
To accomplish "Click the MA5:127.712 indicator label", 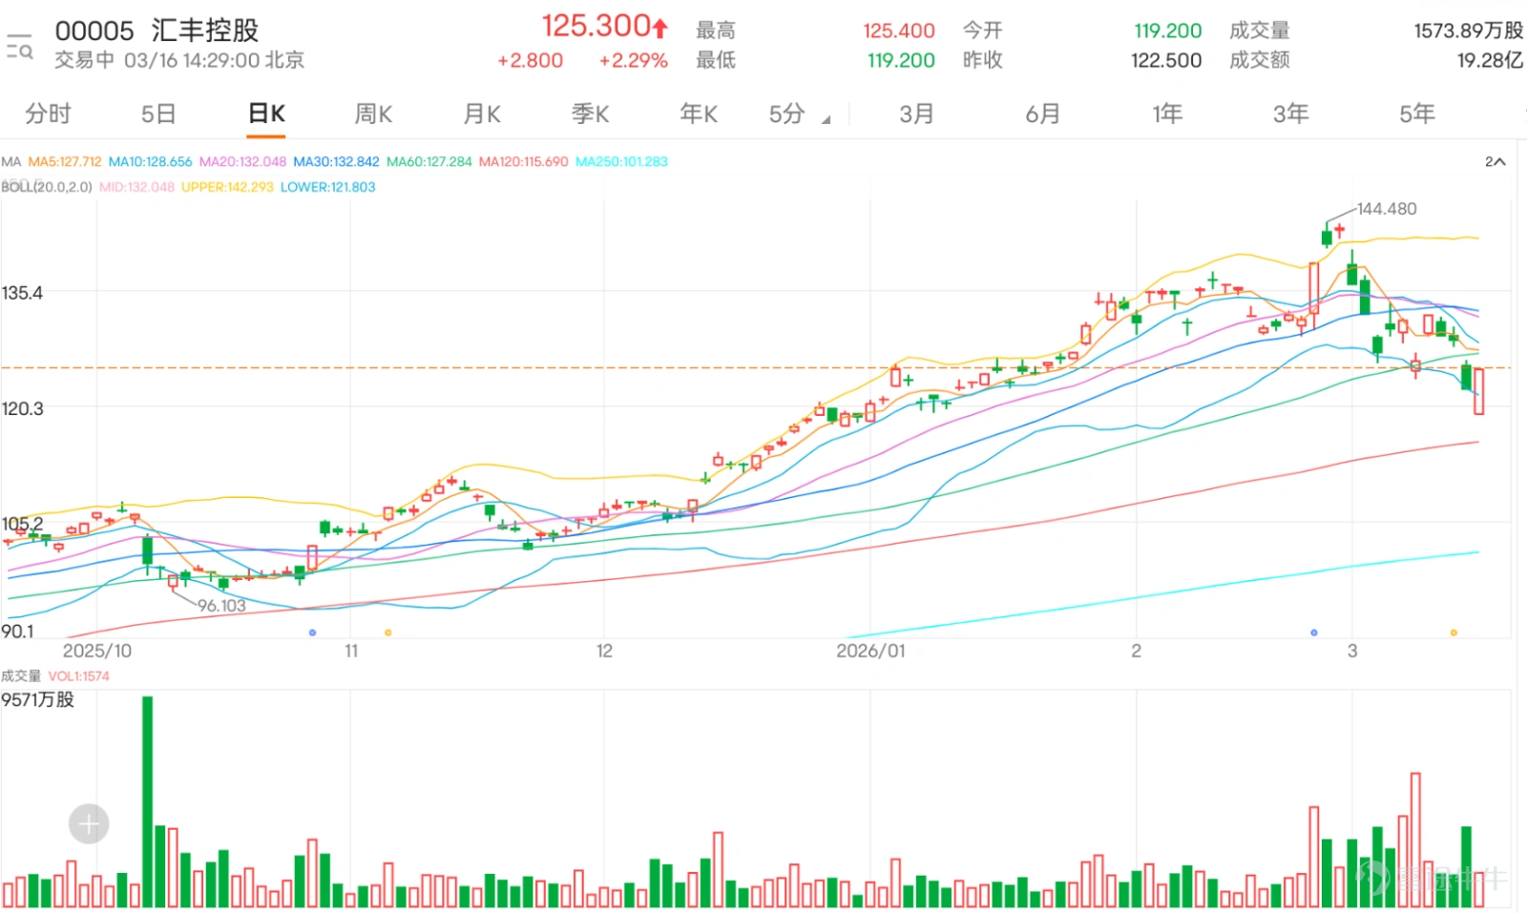I will [x=64, y=162].
